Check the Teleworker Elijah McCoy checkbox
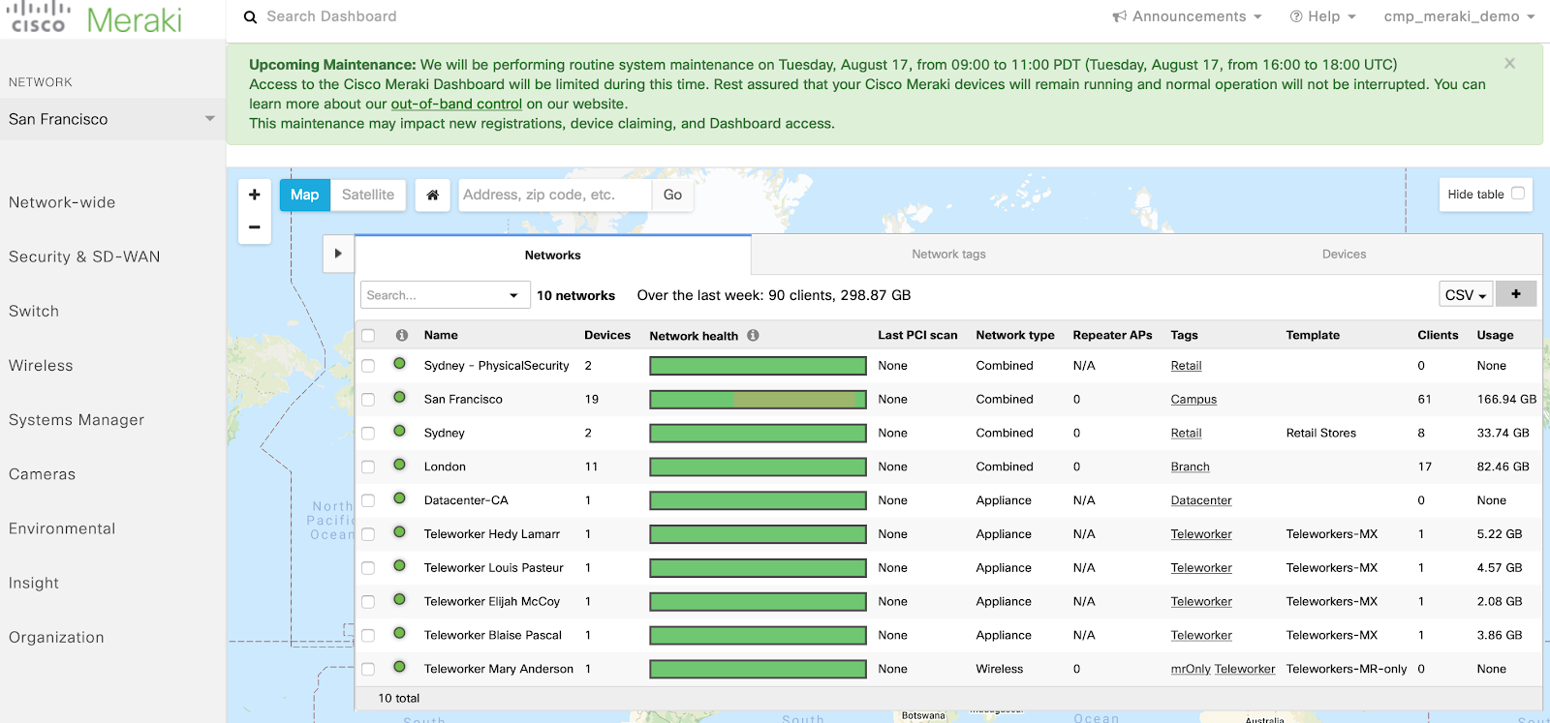Screen dimensions: 1550x723 point(368,602)
